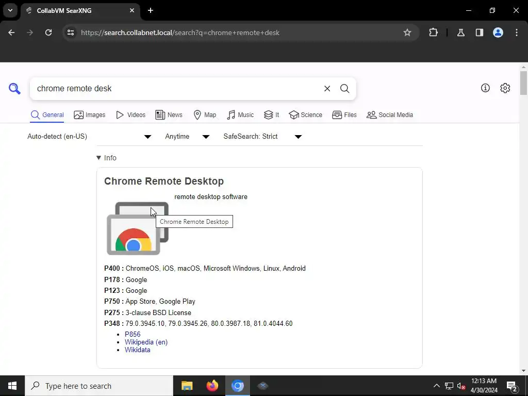Viewport: 528px width, 396px height.
Task: Open the Auto-detect language dropdown
Action: pyautogui.click(x=89, y=136)
